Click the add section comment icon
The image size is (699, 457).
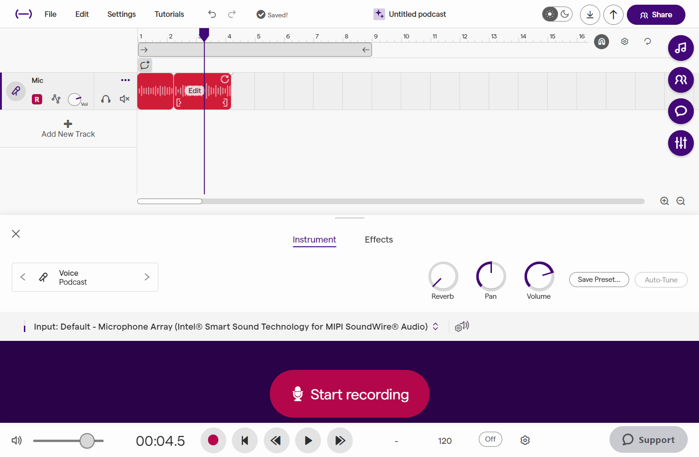click(145, 65)
